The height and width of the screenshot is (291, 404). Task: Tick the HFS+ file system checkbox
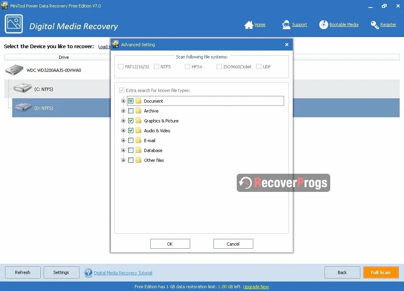click(x=187, y=66)
